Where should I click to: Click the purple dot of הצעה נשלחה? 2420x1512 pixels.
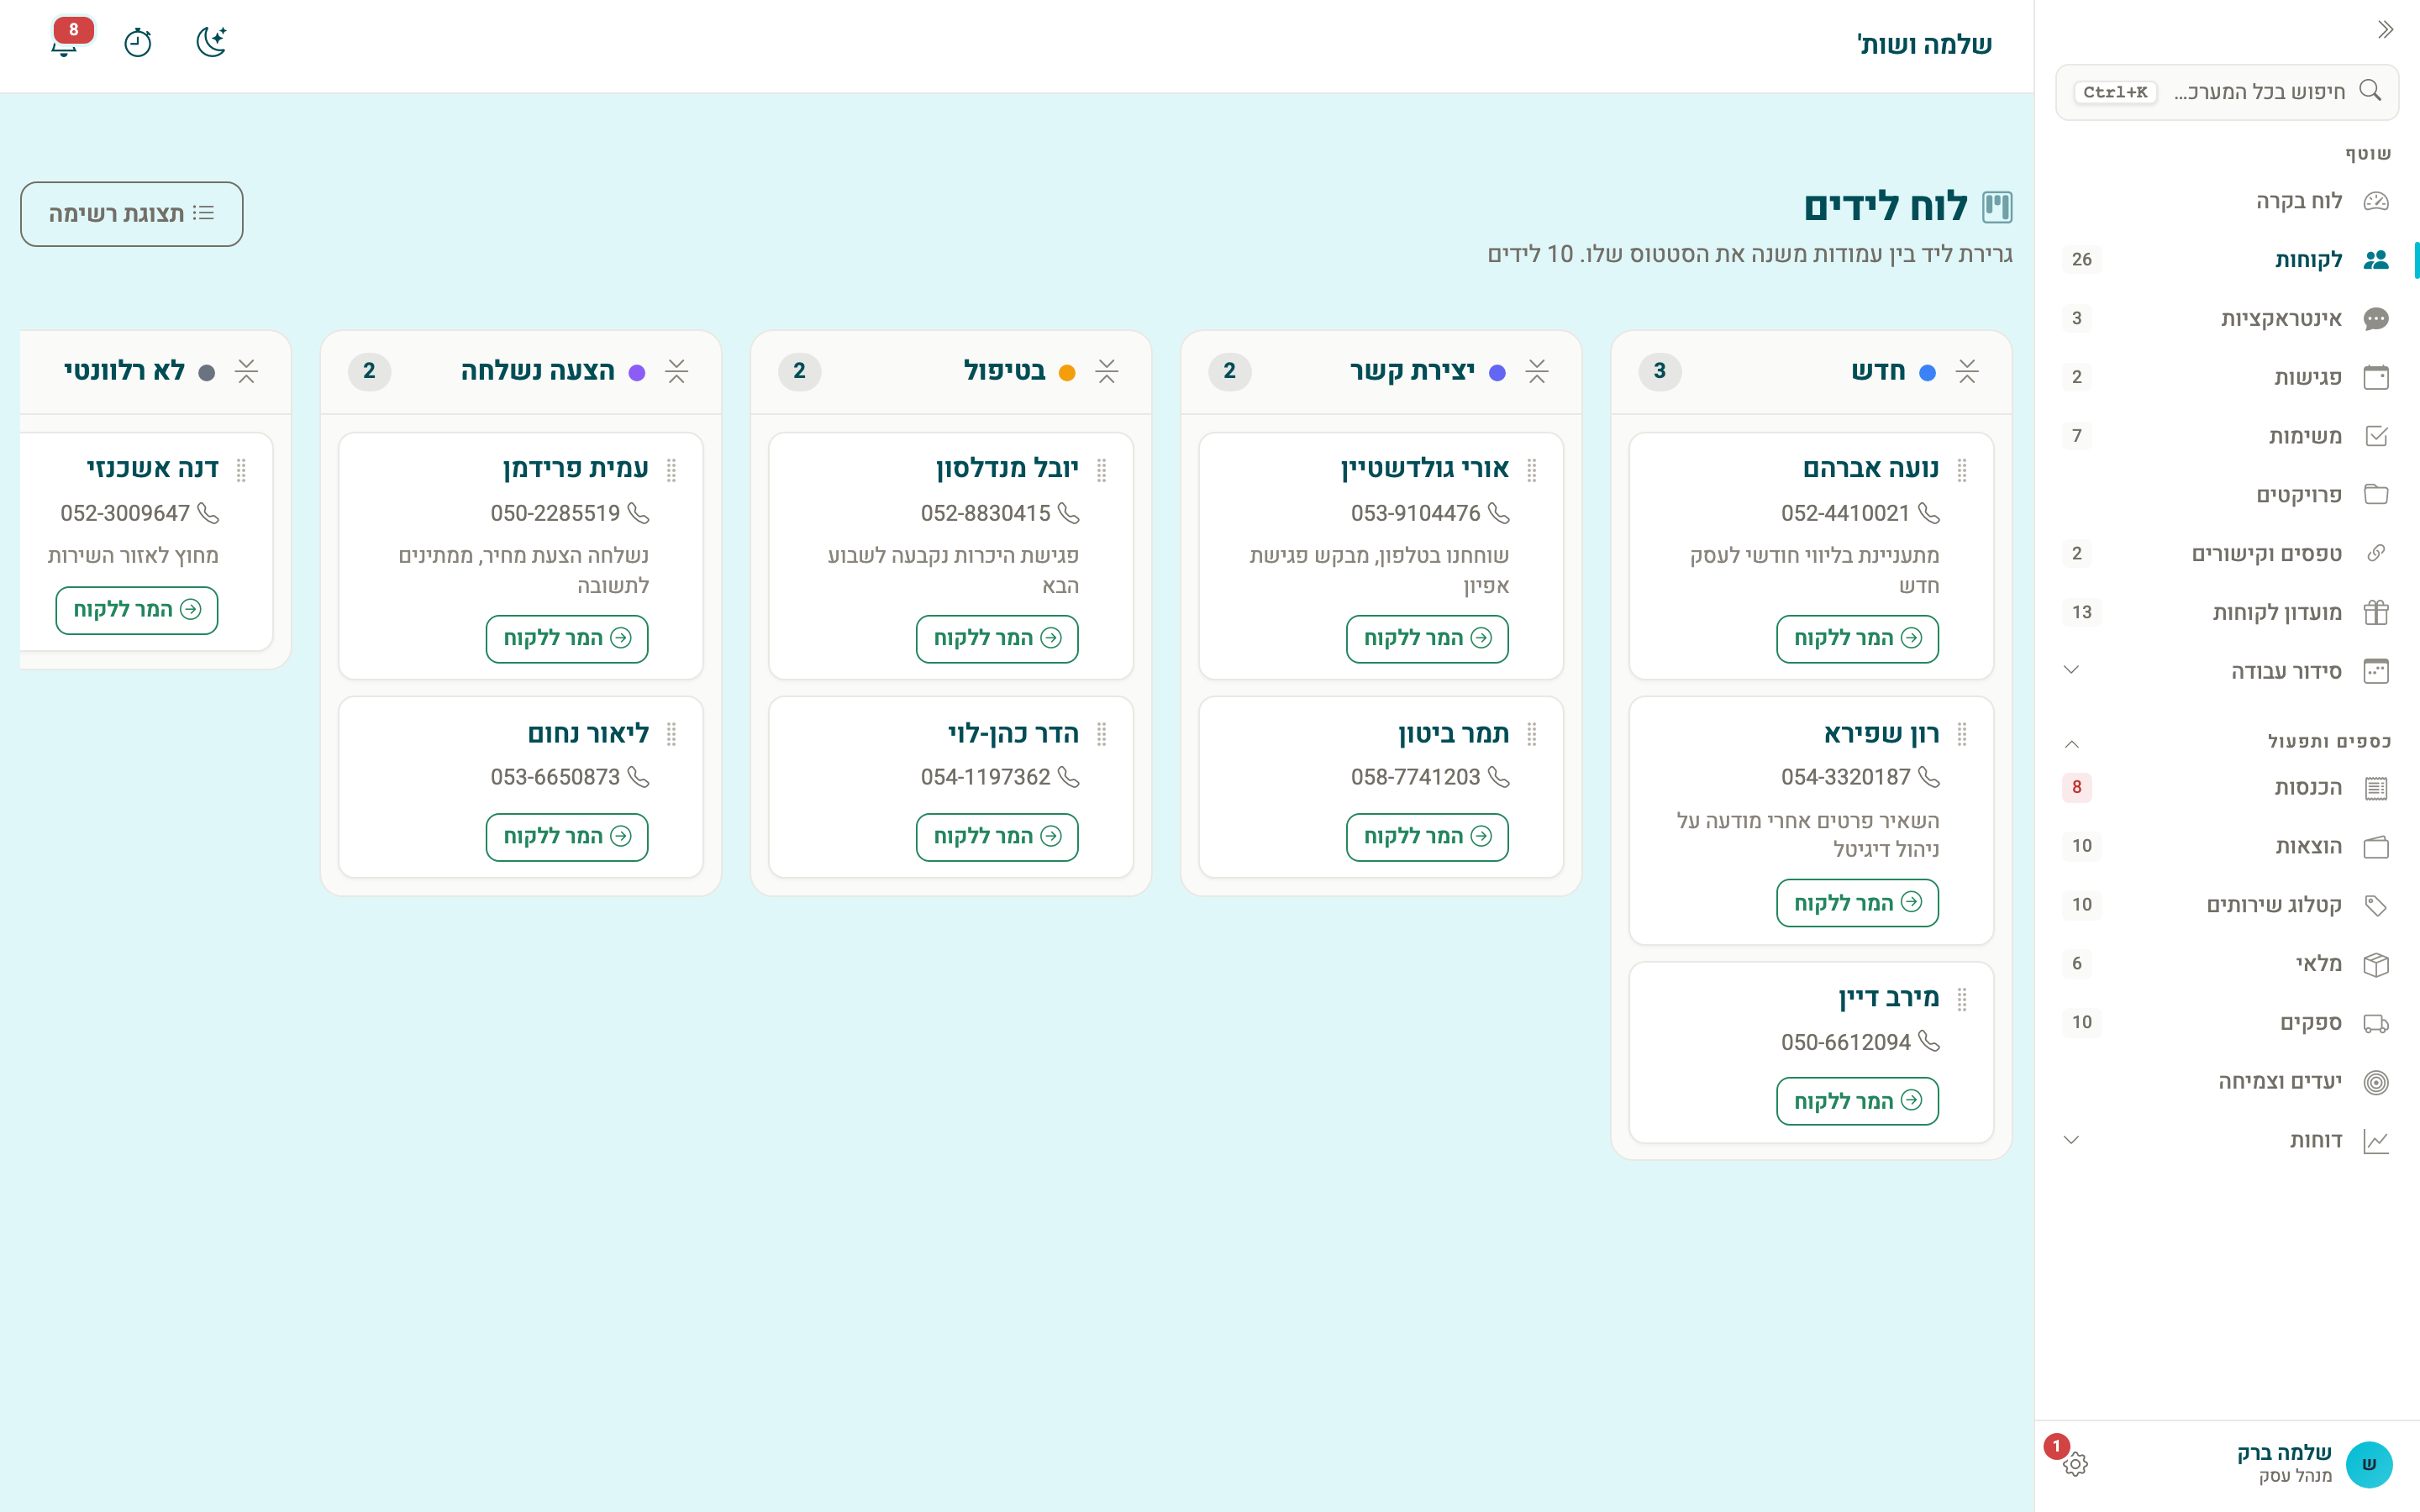click(x=637, y=373)
